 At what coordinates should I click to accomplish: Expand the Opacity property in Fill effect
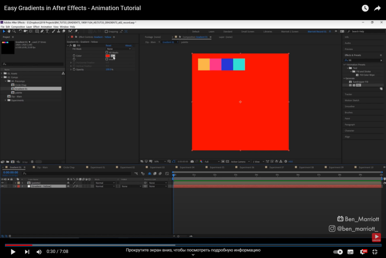tap(71, 70)
